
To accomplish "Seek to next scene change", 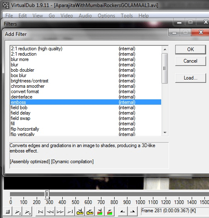I will click(110, 211).
